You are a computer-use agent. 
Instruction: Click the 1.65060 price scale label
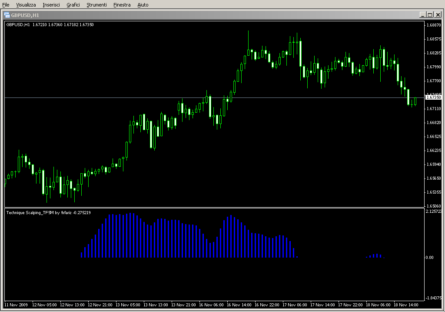434,206
